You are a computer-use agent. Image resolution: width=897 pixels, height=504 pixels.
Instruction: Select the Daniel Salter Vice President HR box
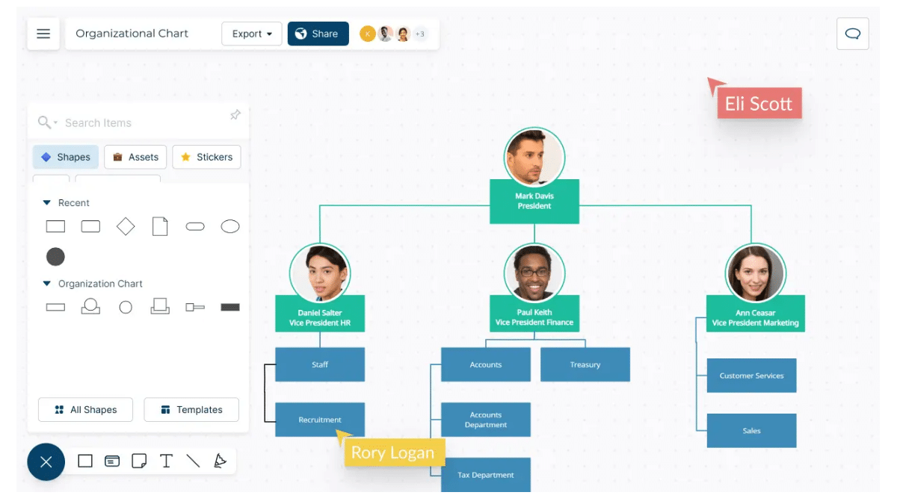320,314
